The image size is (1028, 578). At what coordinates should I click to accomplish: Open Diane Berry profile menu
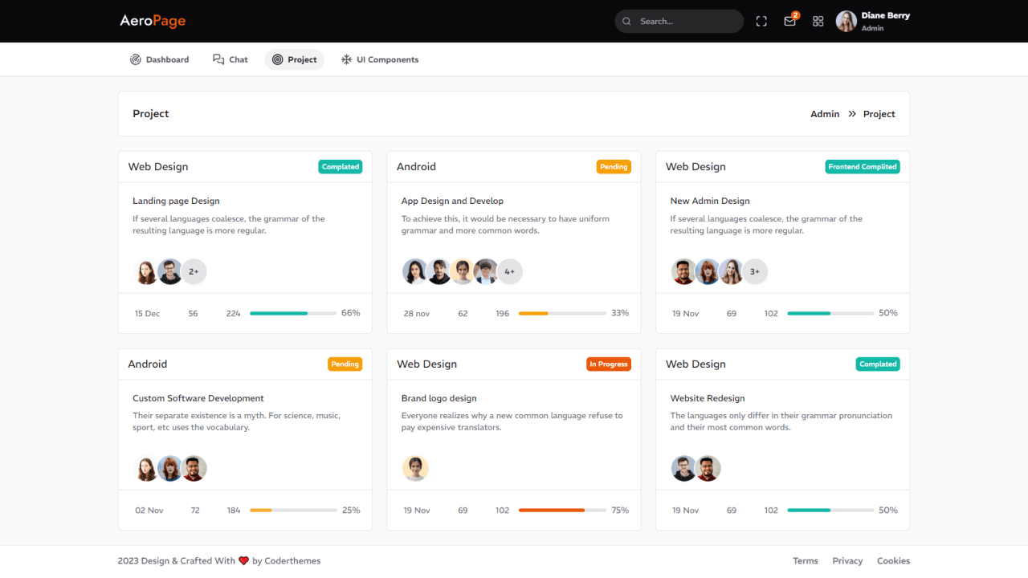(x=872, y=21)
